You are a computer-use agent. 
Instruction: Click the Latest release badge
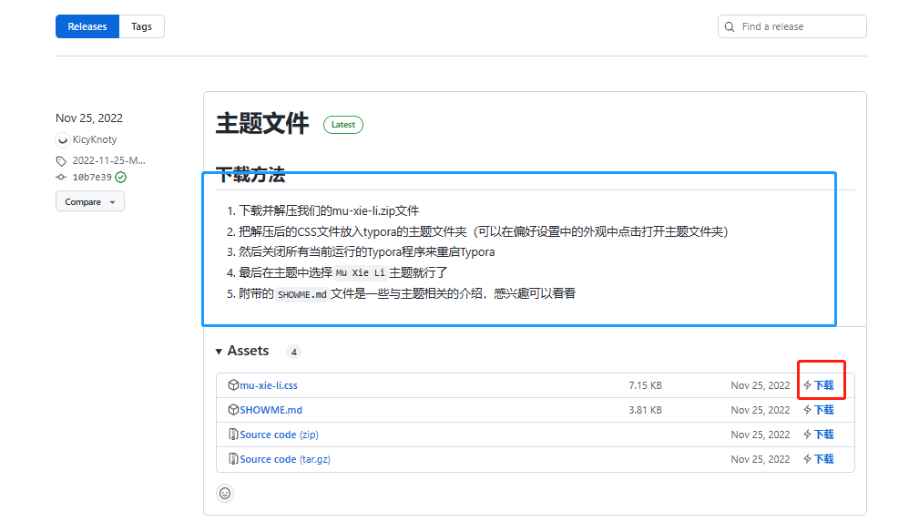tap(343, 125)
